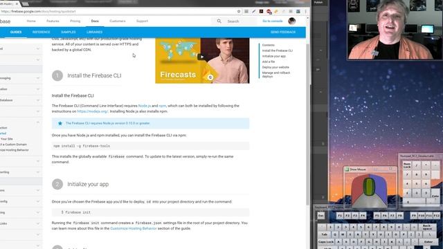This screenshot has width=443, height=249.
Task: Open the Features nav item
Action: (53, 21)
